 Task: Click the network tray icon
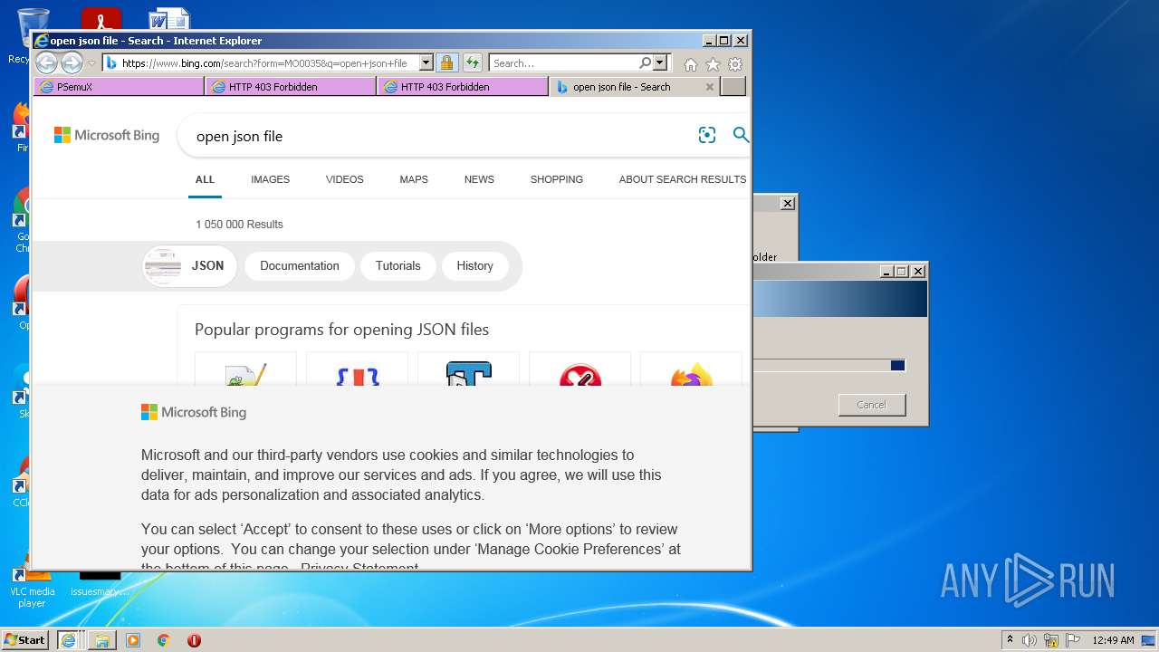tap(1051, 640)
